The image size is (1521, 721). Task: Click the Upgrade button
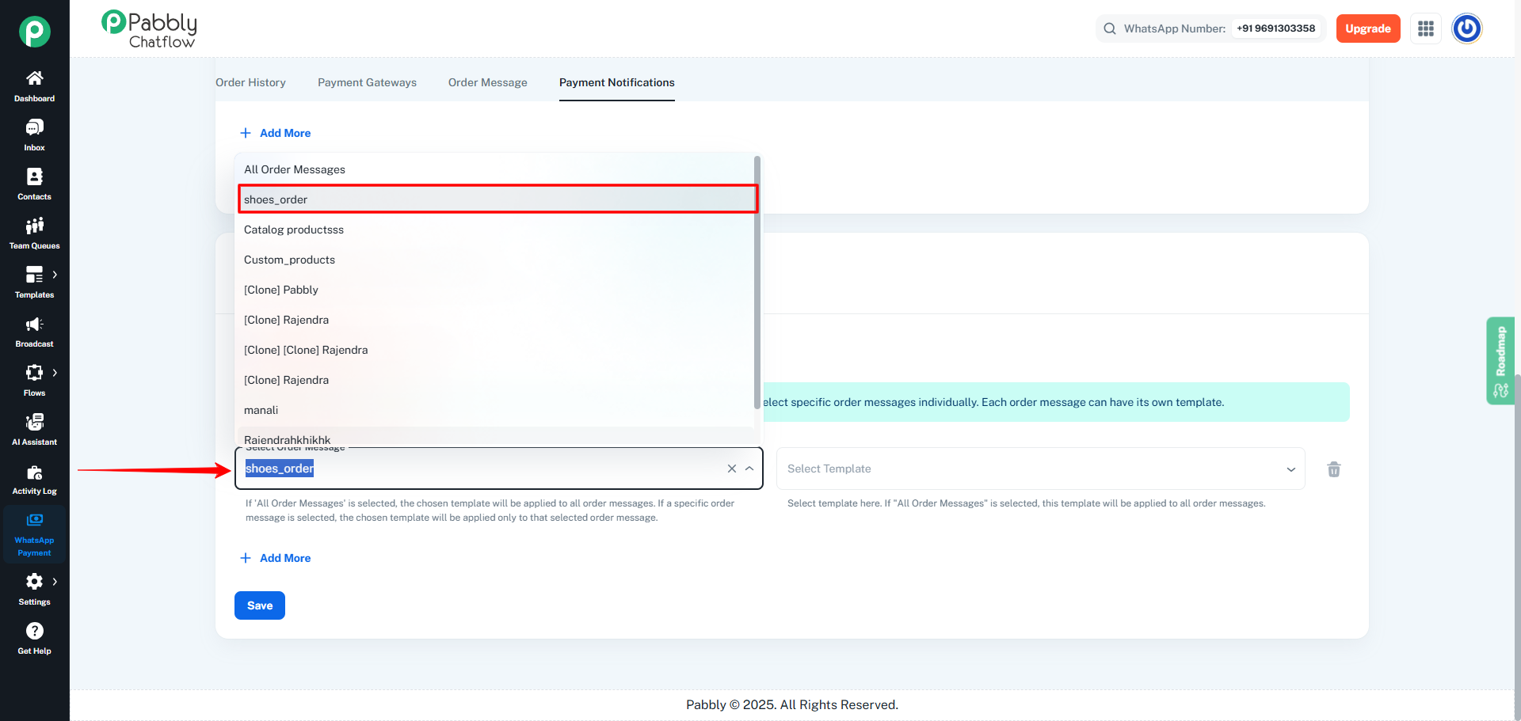(x=1368, y=28)
